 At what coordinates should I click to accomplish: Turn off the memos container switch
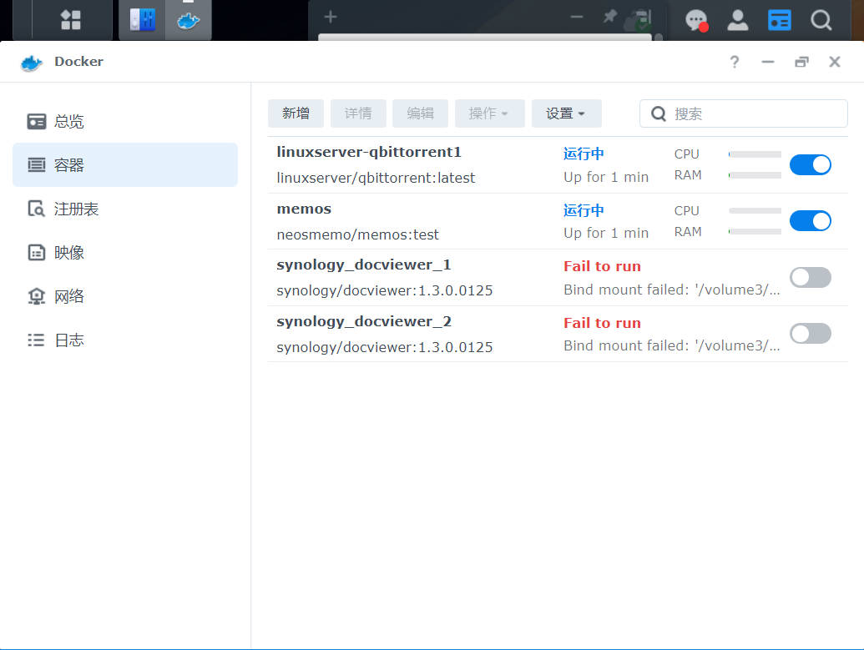pyautogui.click(x=810, y=221)
